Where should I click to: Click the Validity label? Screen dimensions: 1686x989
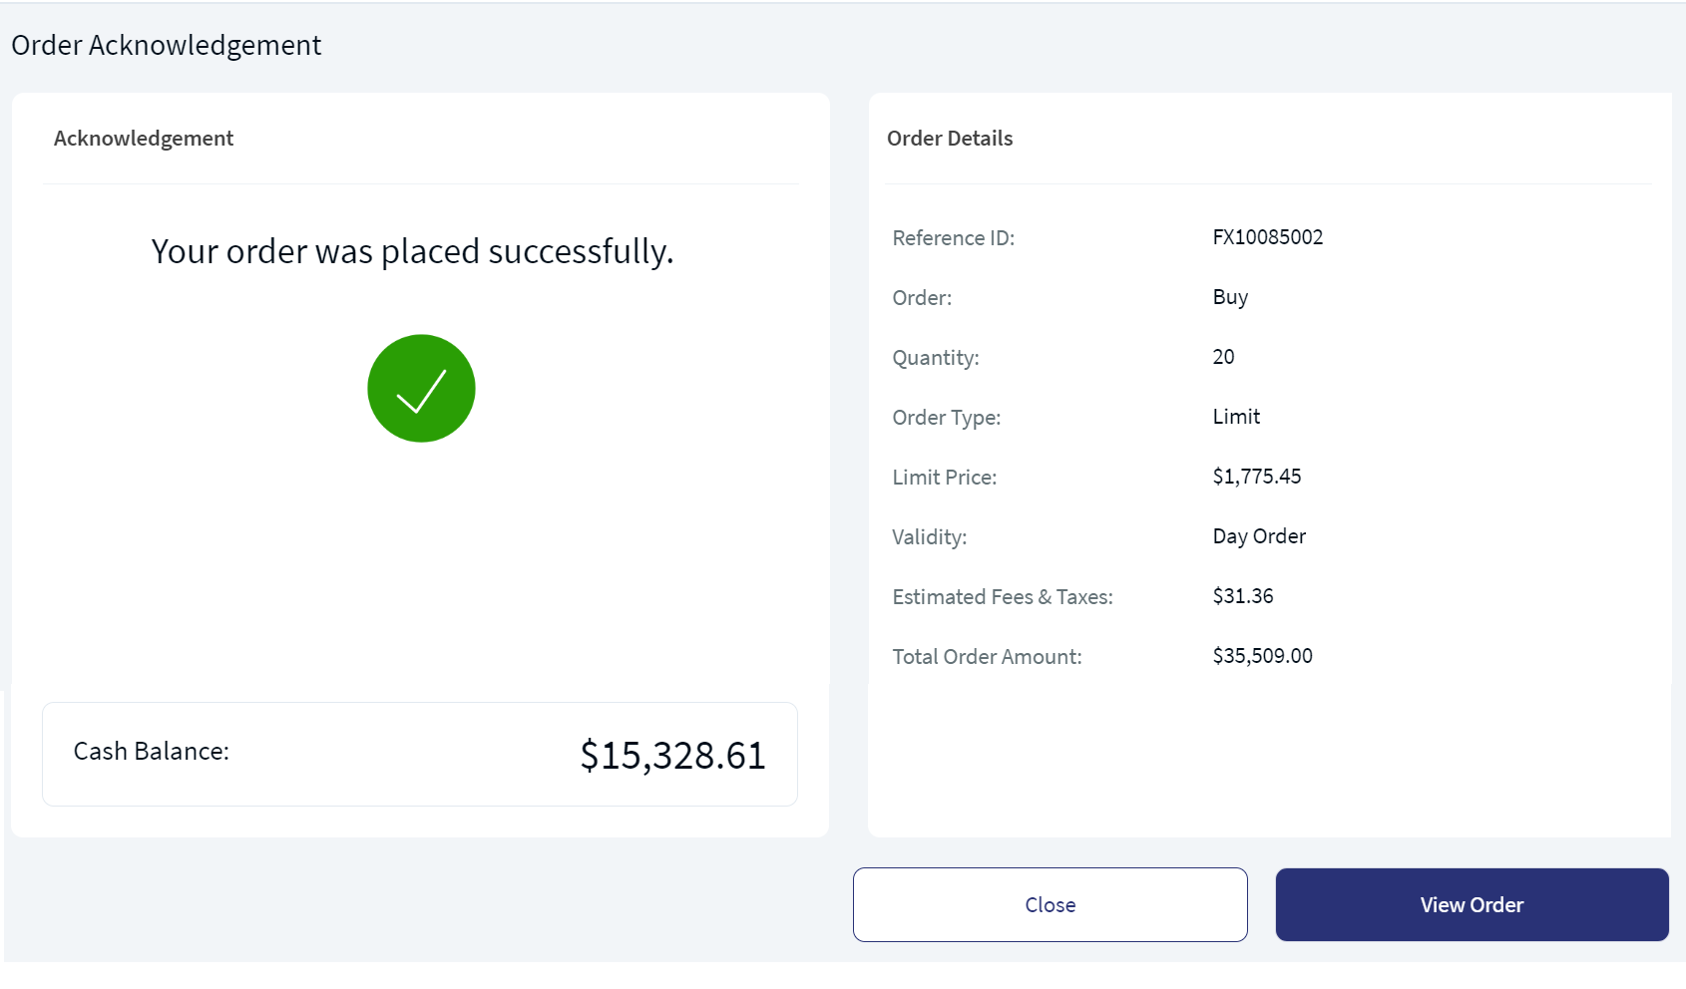pos(929,537)
